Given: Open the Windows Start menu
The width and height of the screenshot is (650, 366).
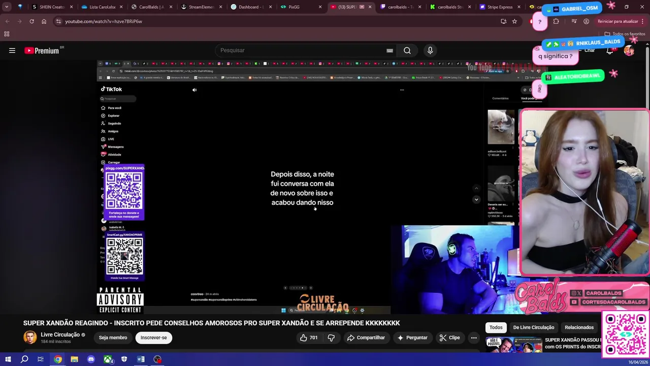Looking at the screenshot, I should click(x=8, y=359).
